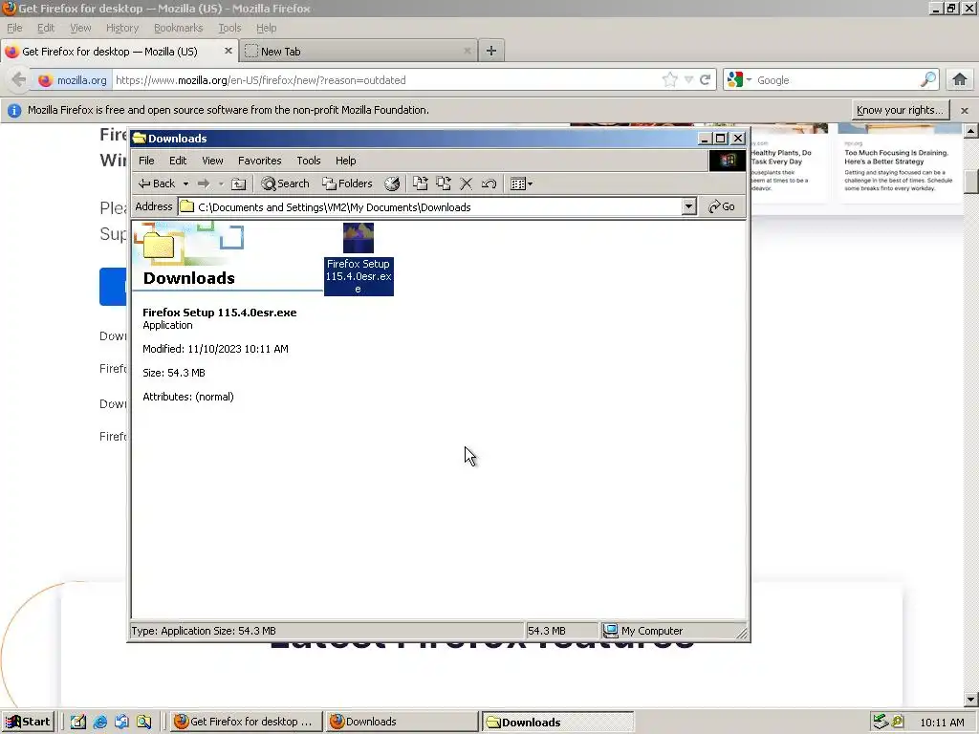Click the Forward arrow in Explorer toolbar
The height and width of the screenshot is (734, 979).
[x=204, y=183]
